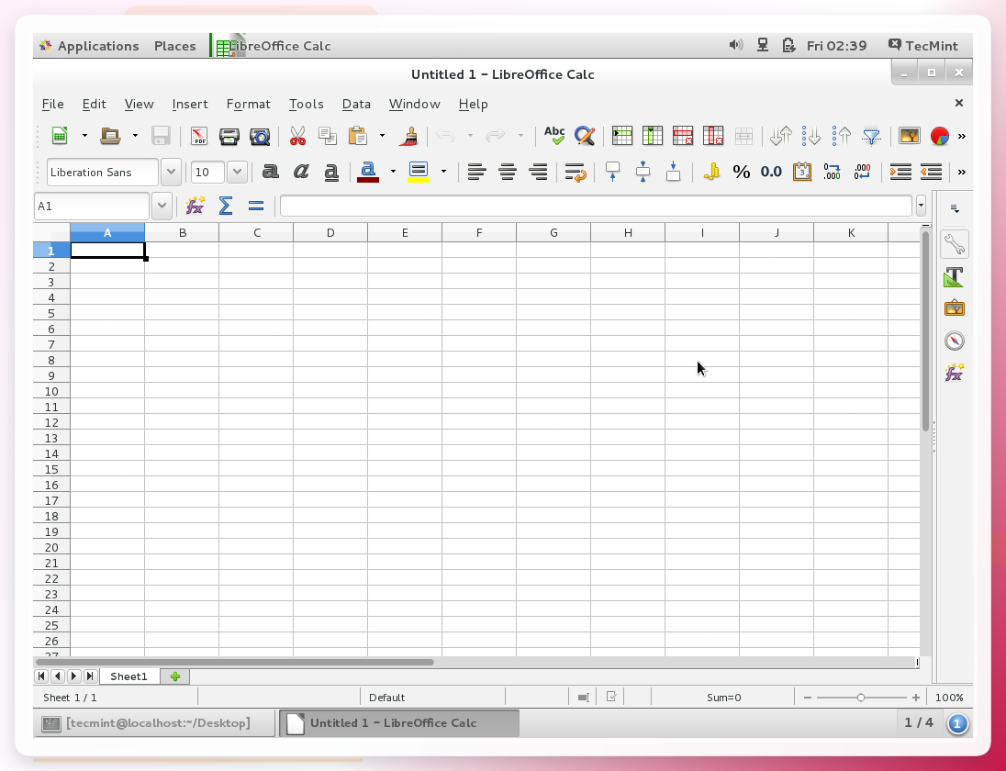This screenshot has width=1006, height=771.
Task: Delete columns icon
Action: click(713, 136)
